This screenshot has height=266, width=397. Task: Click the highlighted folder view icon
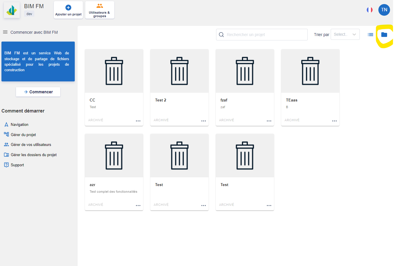pyautogui.click(x=384, y=35)
